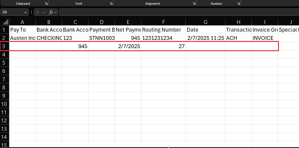The height and width of the screenshot is (148, 299).
Task: Click the Select All corner triangle
Action: coord(5,21)
